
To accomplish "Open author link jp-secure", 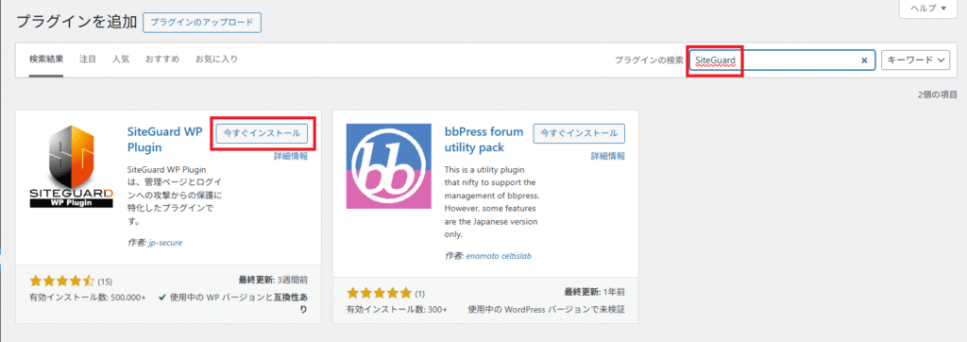I will click(165, 243).
